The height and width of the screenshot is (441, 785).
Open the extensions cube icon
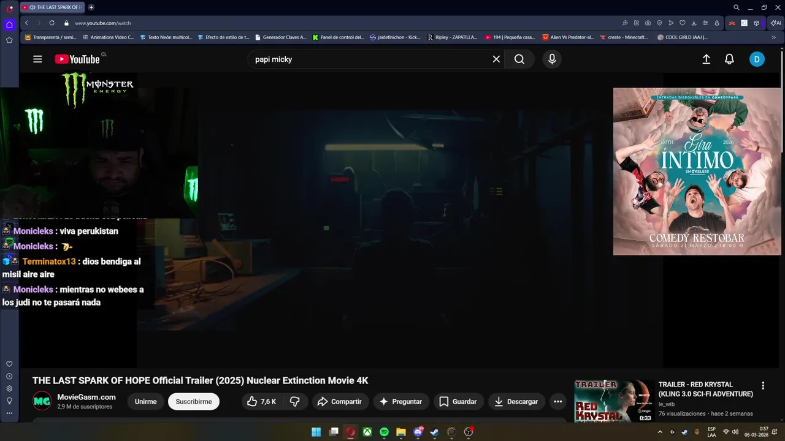coord(756,23)
